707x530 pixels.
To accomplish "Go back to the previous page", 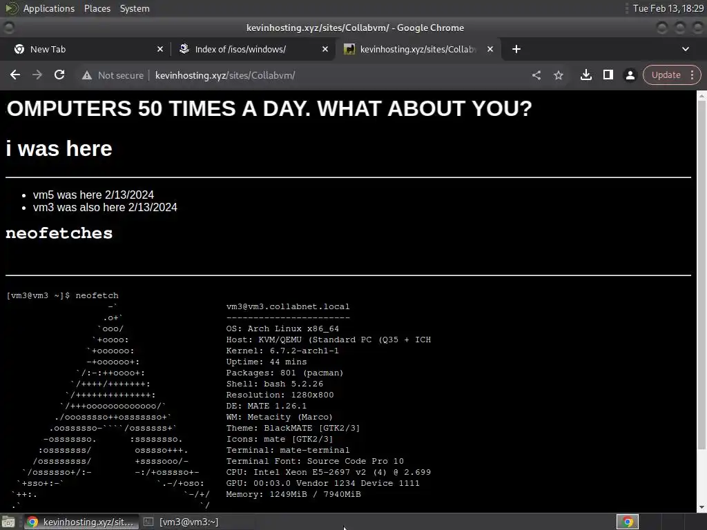I will coord(15,75).
